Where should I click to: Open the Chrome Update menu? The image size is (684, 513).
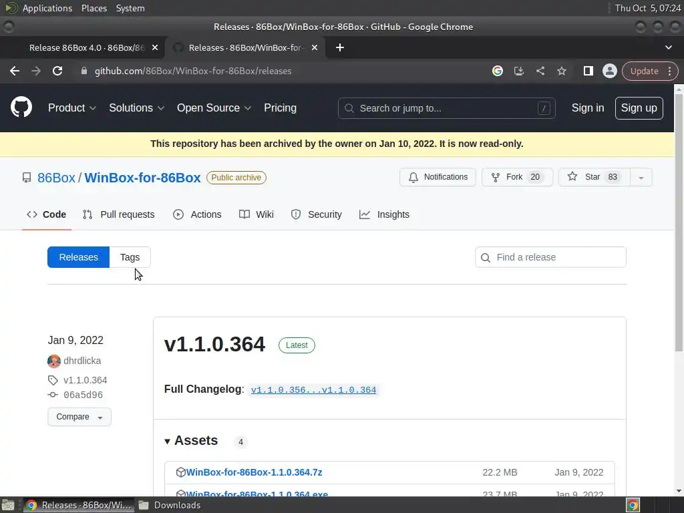(649, 71)
